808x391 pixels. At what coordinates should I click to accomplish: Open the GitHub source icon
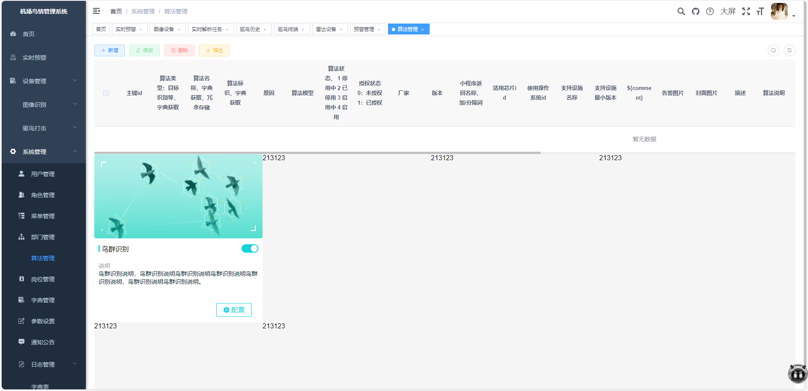(x=696, y=11)
